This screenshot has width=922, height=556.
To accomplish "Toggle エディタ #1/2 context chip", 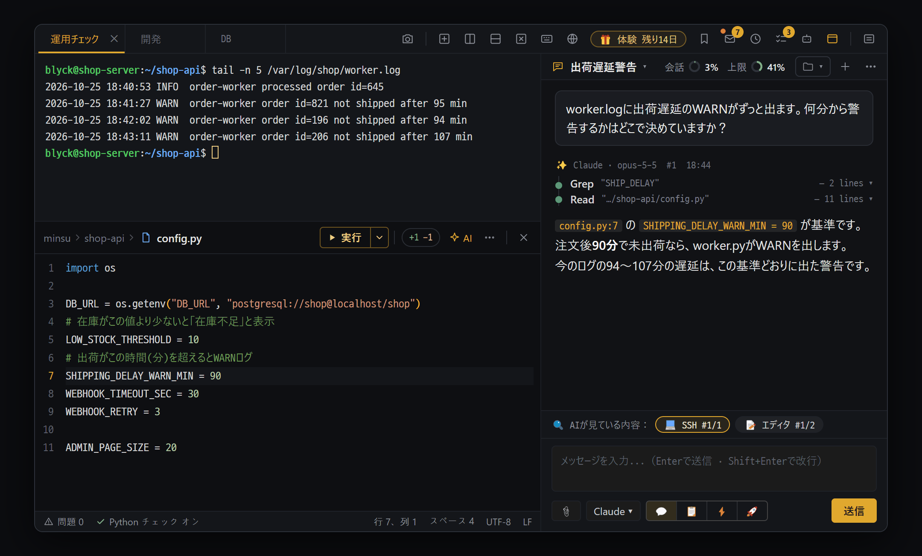I will pyautogui.click(x=779, y=425).
